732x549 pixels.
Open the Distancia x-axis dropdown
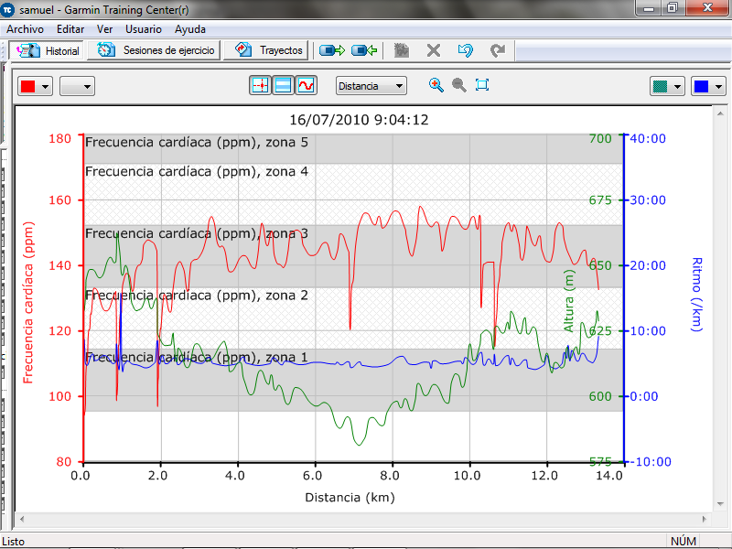click(x=371, y=86)
